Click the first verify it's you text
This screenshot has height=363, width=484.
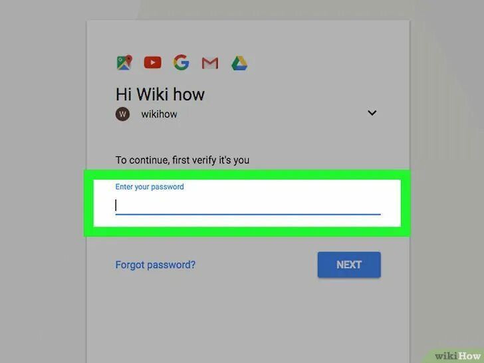click(211, 160)
